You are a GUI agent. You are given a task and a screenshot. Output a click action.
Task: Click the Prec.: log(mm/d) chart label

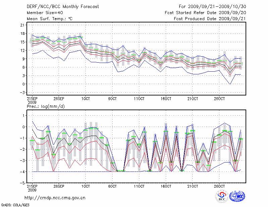[x=46, y=106]
